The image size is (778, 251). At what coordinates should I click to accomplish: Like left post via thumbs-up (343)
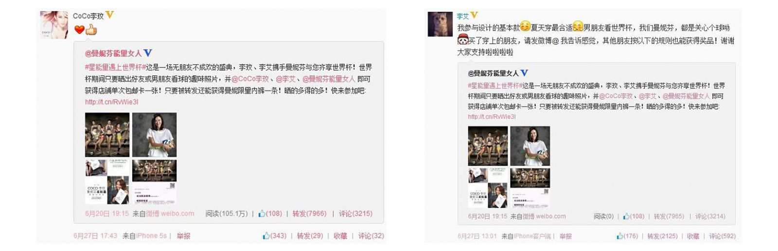click(x=274, y=235)
